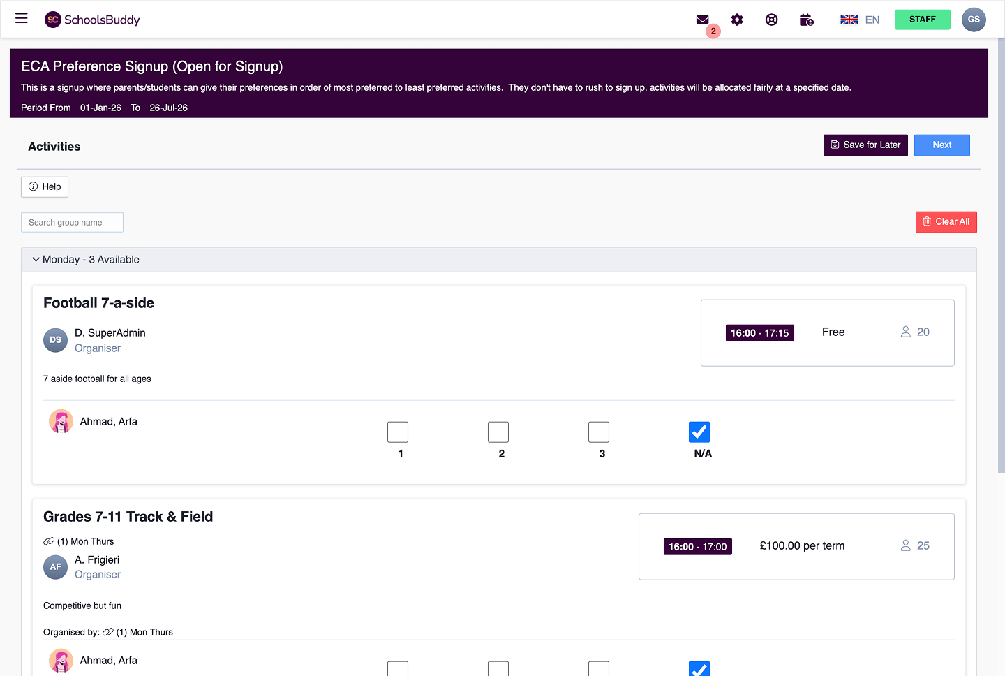Open the settings gear icon

737,20
